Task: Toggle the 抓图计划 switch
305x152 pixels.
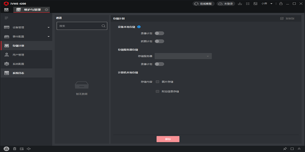Action: (x=159, y=41)
